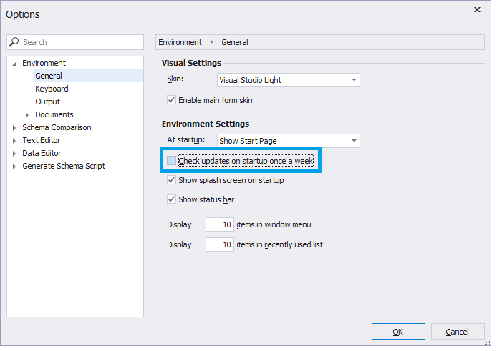
Task: Expand Schema Comparison node
Action: [x=14, y=129]
